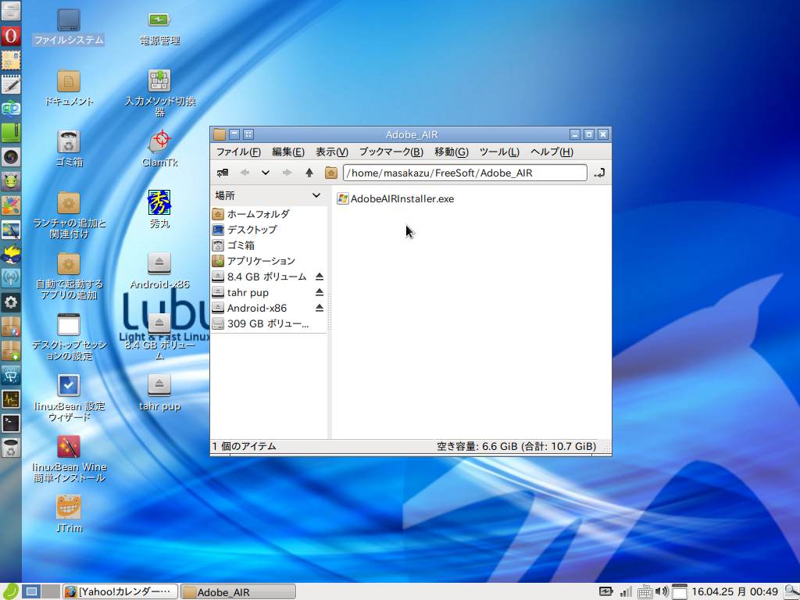Open the ツール menu
Viewport: 800px width, 600px height.
click(499, 152)
